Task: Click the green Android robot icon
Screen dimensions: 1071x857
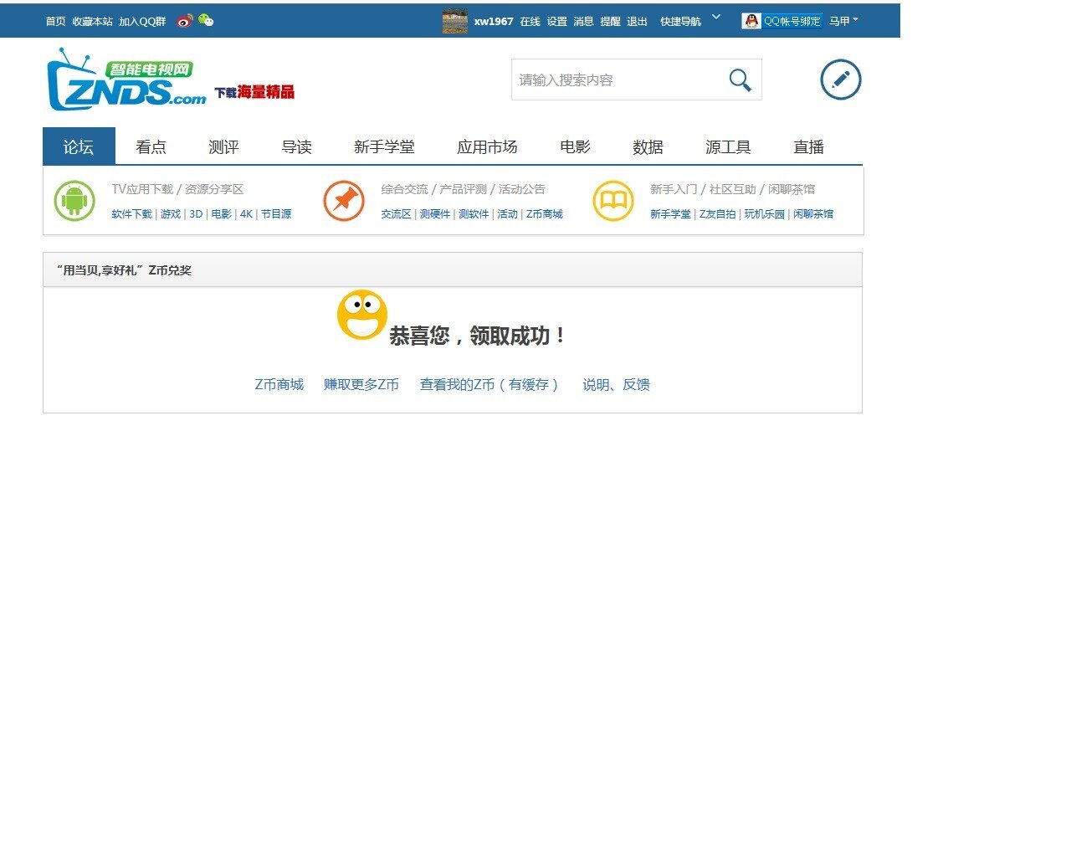Action: pos(74,201)
